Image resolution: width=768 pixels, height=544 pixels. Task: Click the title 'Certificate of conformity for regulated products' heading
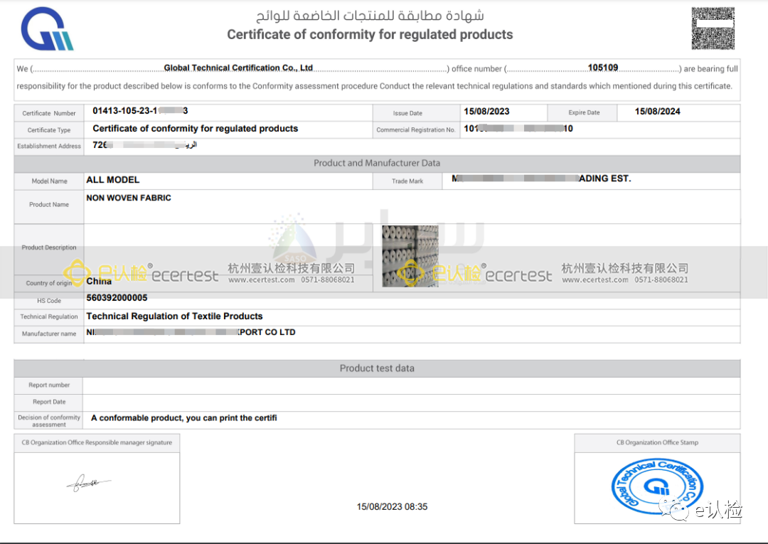370,35
